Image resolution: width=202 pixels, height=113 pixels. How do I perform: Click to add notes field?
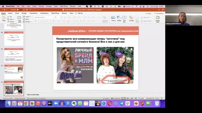(33, 95)
